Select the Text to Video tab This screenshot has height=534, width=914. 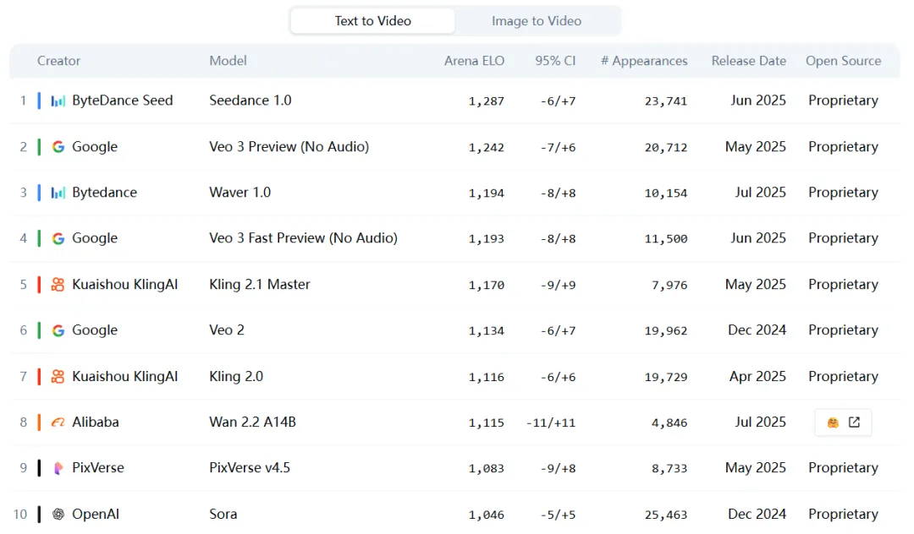tap(372, 21)
